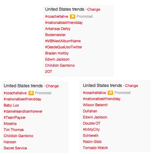Open the #InMyCity hashtag trend
Image resolution: width=154 pixels, height=154 pixels.
pyautogui.click(x=91, y=129)
